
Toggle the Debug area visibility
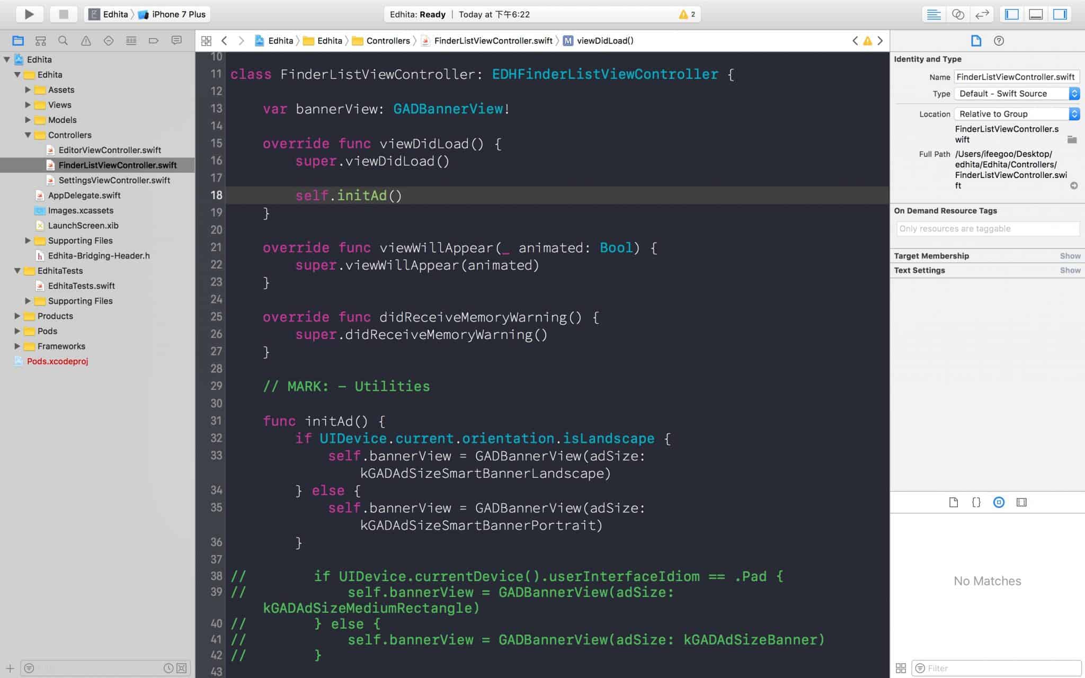(x=1036, y=14)
